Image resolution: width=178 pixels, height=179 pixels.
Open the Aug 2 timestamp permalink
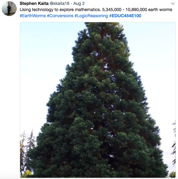click(79, 3)
